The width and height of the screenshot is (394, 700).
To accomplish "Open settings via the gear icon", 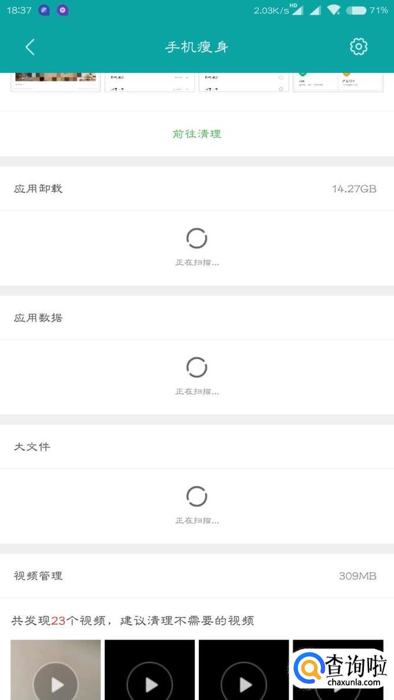I will [359, 47].
